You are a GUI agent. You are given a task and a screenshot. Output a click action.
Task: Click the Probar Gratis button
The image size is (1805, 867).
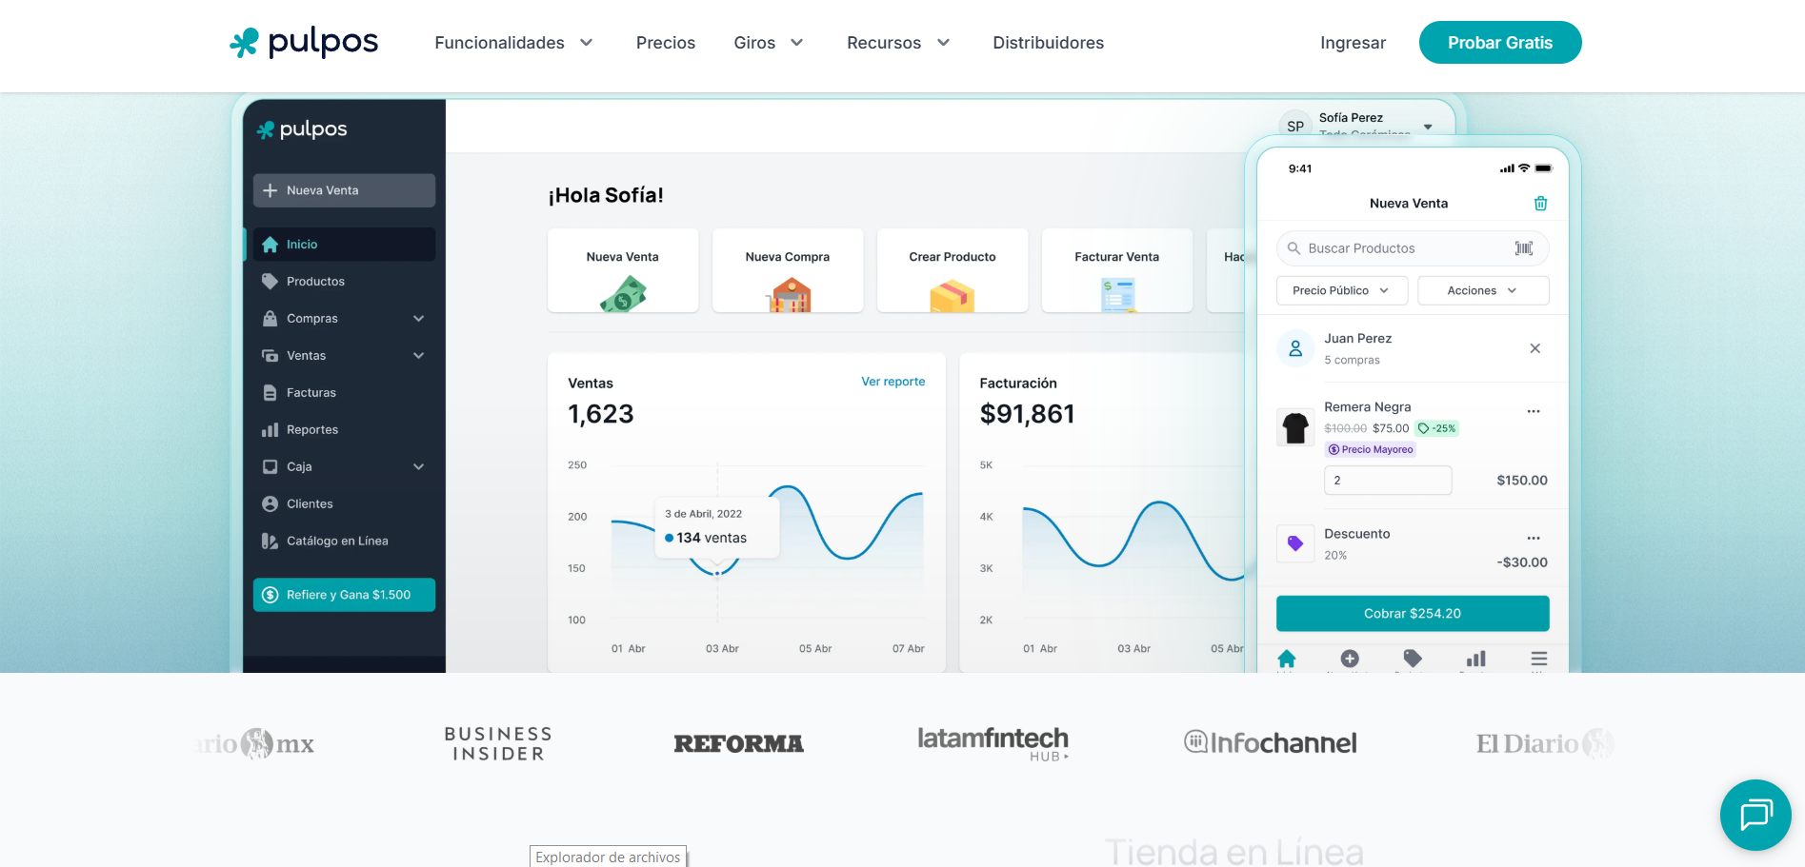pyautogui.click(x=1499, y=43)
